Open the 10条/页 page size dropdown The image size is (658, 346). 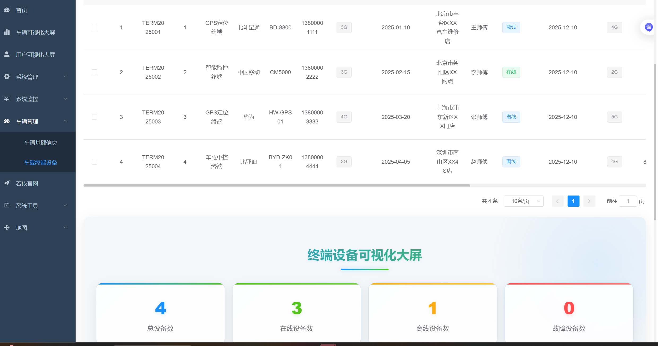point(524,201)
